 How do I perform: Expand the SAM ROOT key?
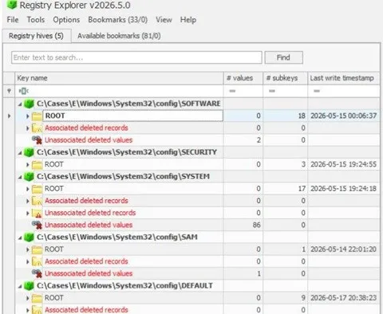28,249
